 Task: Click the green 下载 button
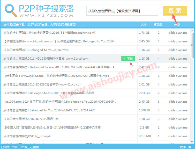[x=128, y=58]
